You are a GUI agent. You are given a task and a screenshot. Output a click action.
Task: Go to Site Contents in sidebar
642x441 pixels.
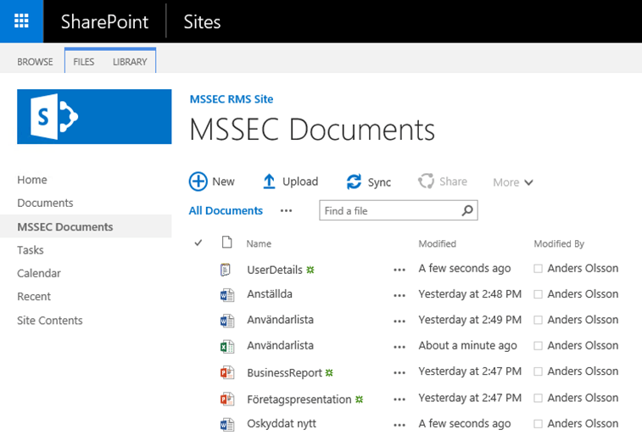50,321
